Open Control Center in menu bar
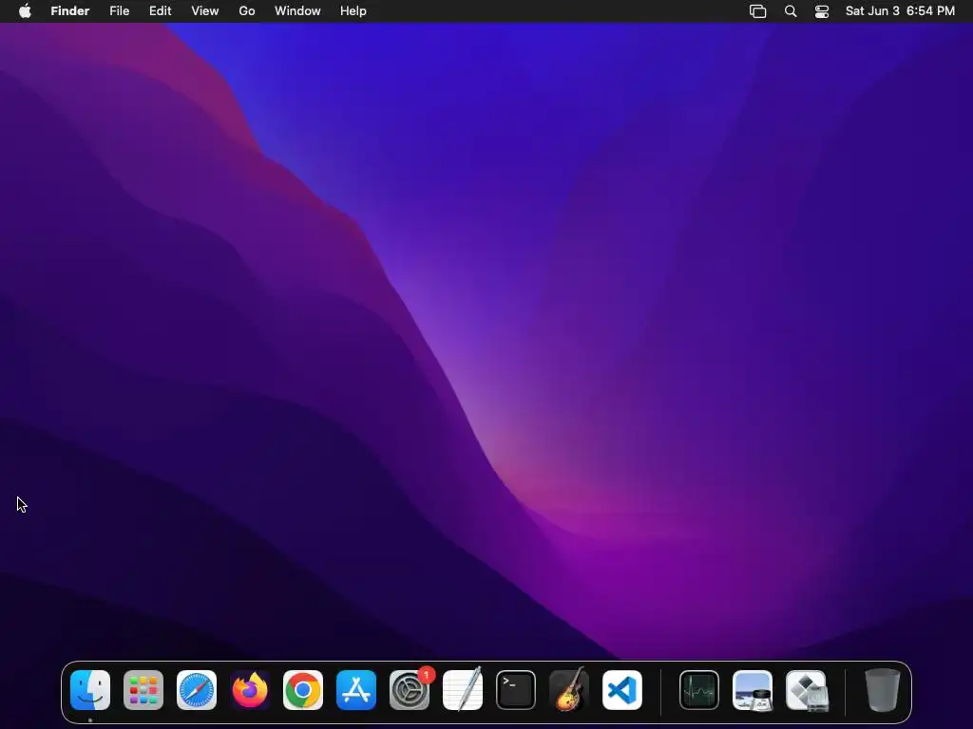Screen dimensions: 973x729 tap(822, 11)
